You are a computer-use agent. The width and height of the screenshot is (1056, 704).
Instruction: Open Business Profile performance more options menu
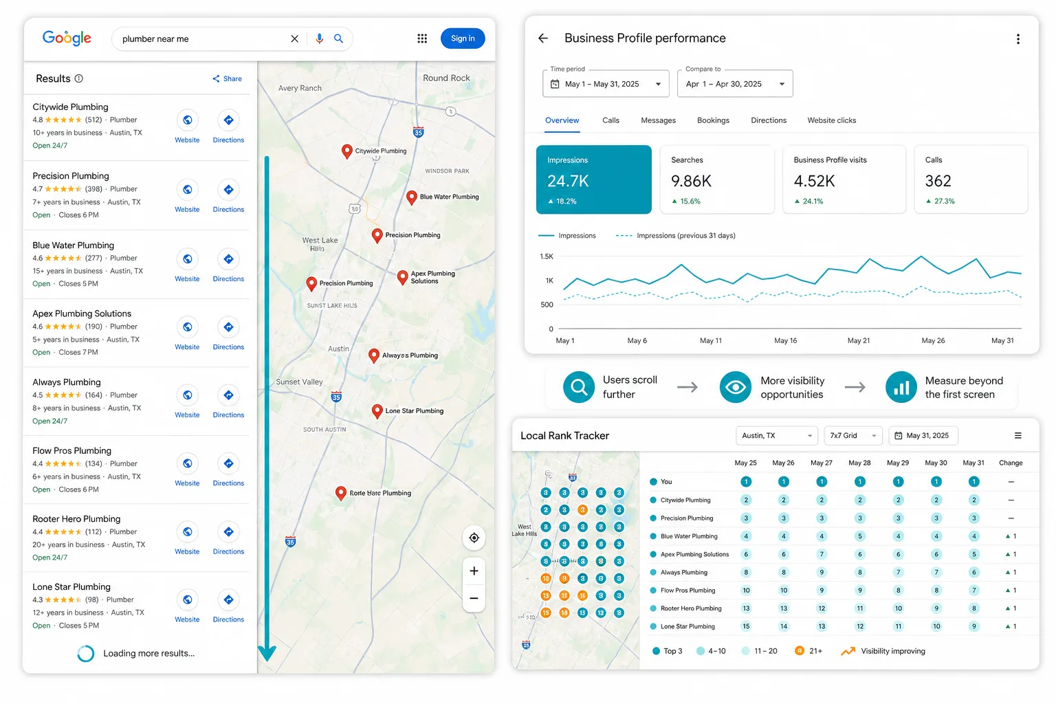click(x=1018, y=39)
